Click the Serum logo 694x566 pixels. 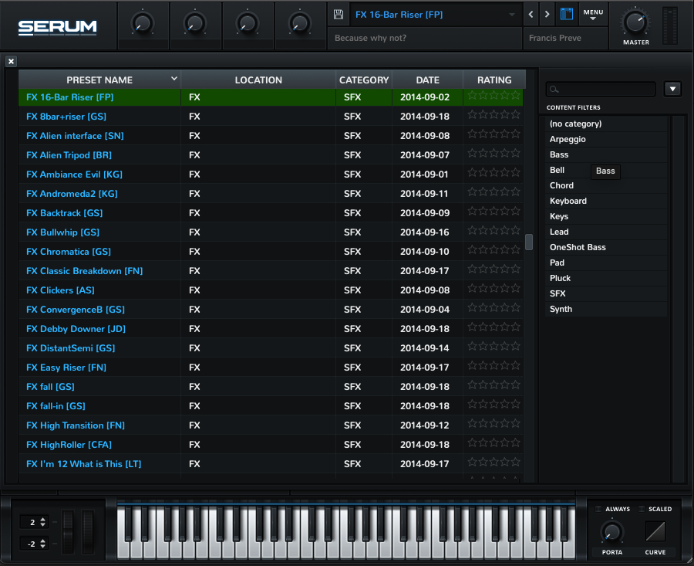click(x=57, y=28)
